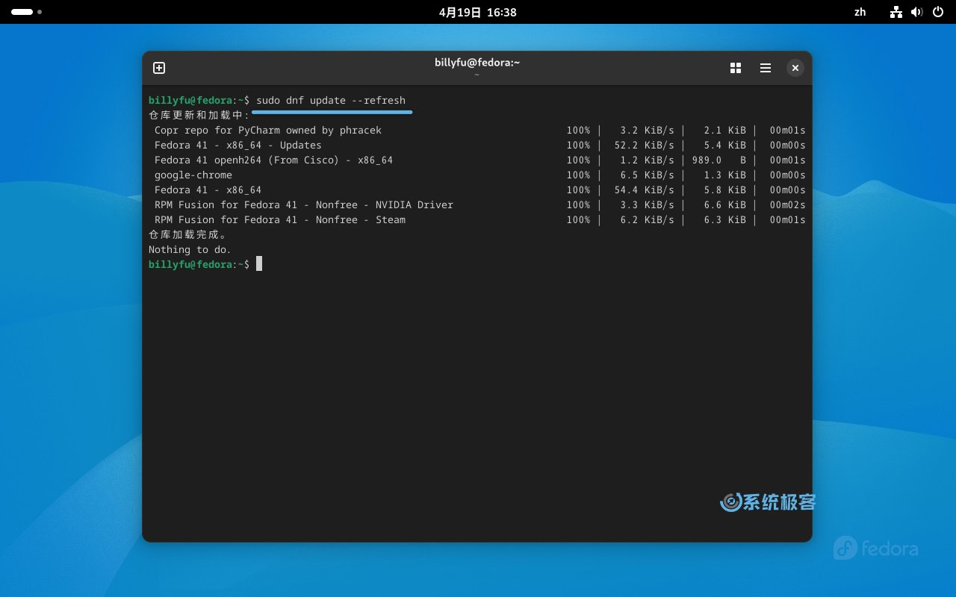
Task: Close the terminal window
Action: [795, 68]
